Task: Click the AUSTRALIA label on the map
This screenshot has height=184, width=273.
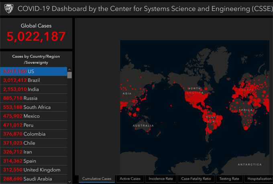Action: coord(143,125)
